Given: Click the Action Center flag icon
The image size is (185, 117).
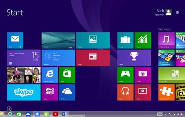Looking at the screenshot, I should (x=170, y=114).
